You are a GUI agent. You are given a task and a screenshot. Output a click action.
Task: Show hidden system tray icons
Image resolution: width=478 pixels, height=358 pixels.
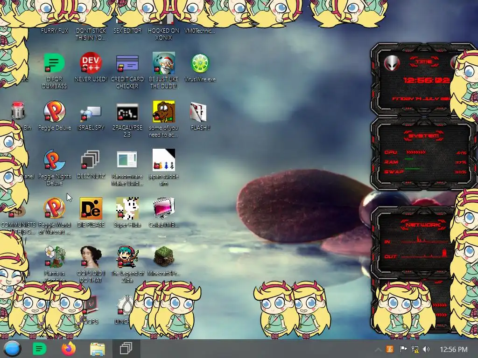tap(378, 350)
